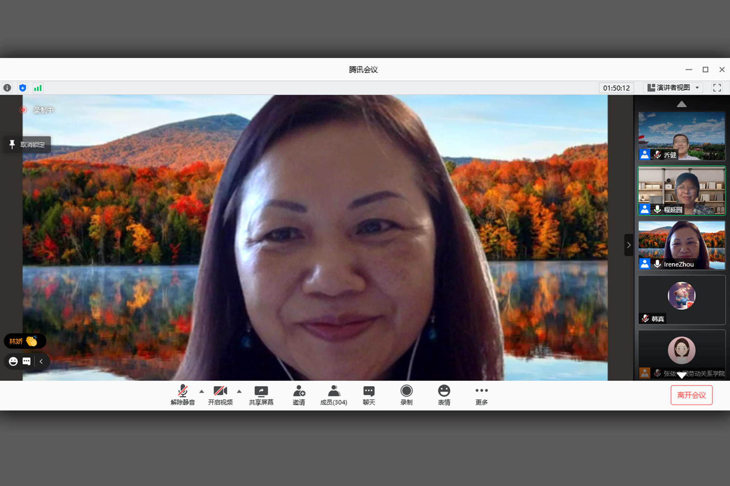Open 演讲者视图 view dropdown
The image size is (730, 486).
673,88
